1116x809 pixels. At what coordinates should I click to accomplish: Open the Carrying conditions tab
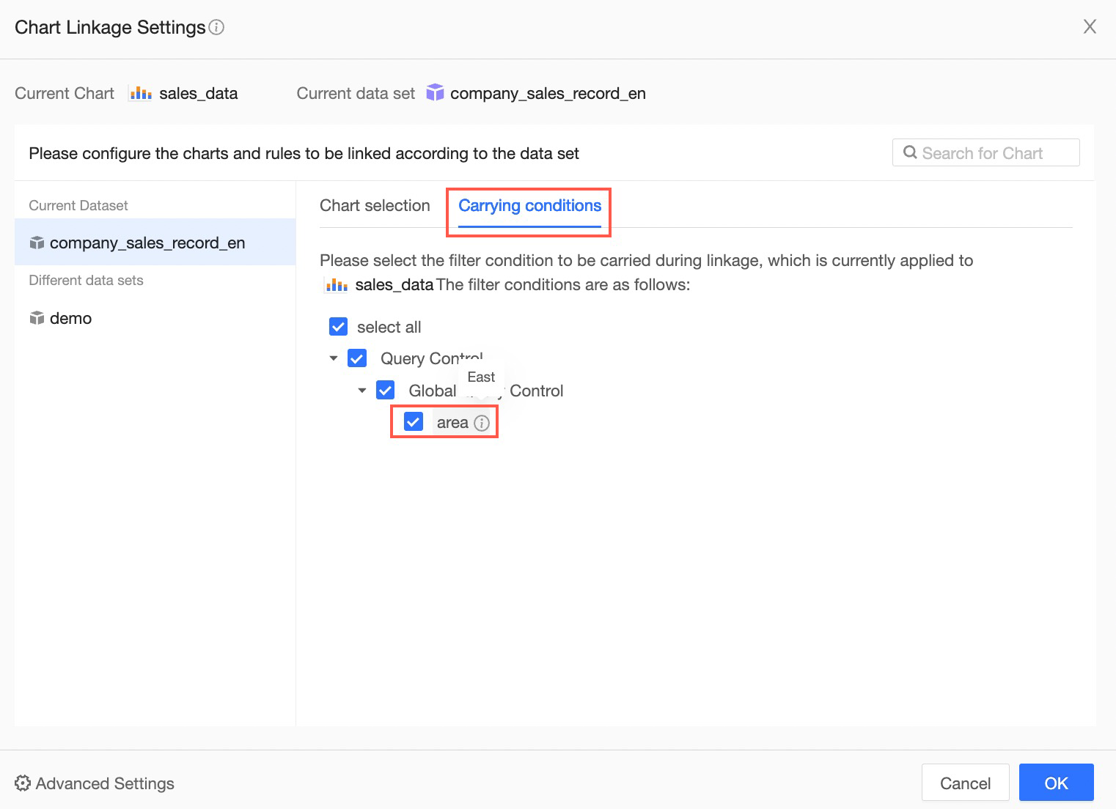(x=529, y=206)
